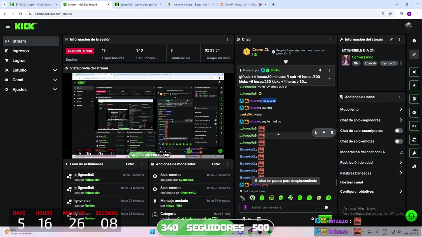Edit stream info with pencil icon in panel header
Viewport: 422px width, 237px height.
point(391,39)
